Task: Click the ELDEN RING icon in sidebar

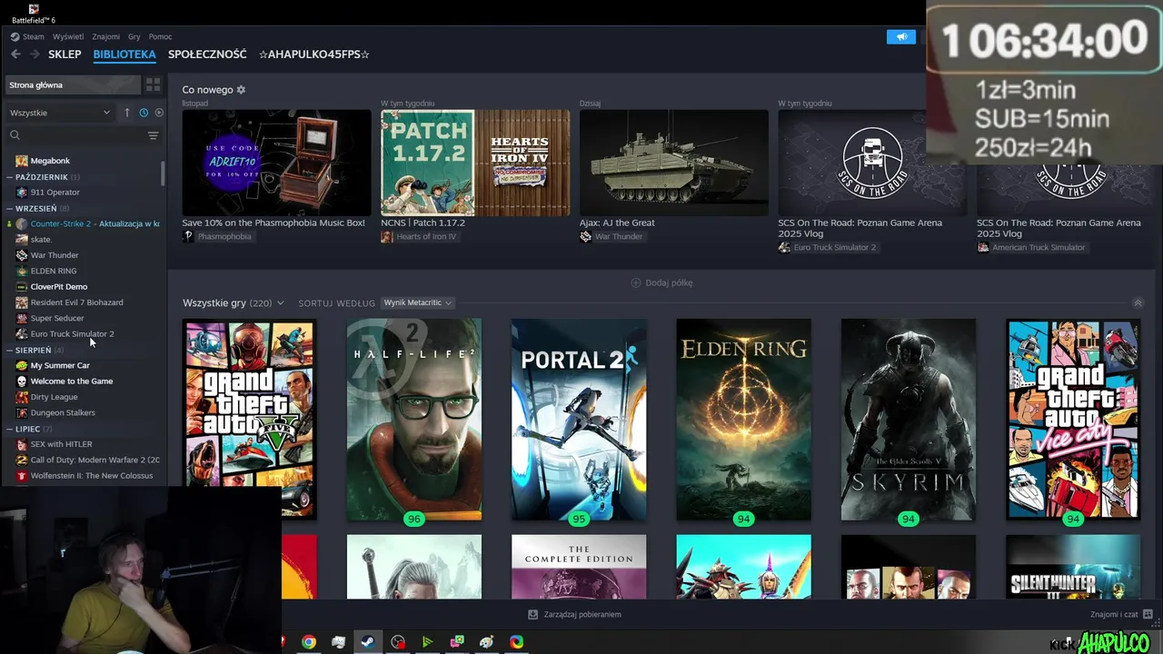Action: coord(22,271)
